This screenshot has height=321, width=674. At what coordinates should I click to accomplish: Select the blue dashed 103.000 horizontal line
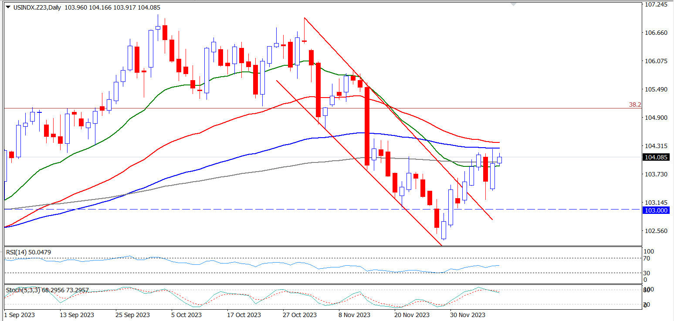pos(261,209)
